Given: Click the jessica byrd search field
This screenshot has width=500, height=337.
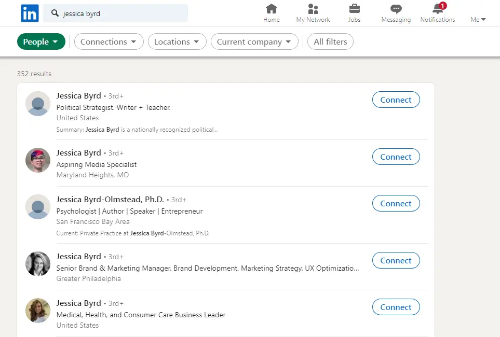Looking at the screenshot, I should pyautogui.click(x=115, y=13).
